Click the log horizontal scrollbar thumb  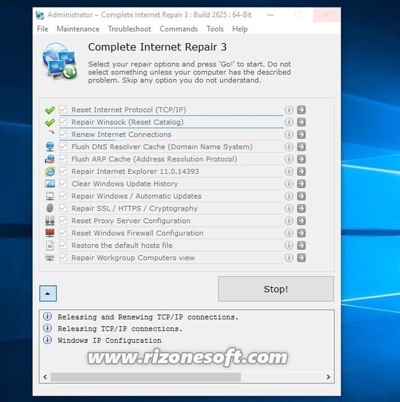(146, 377)
